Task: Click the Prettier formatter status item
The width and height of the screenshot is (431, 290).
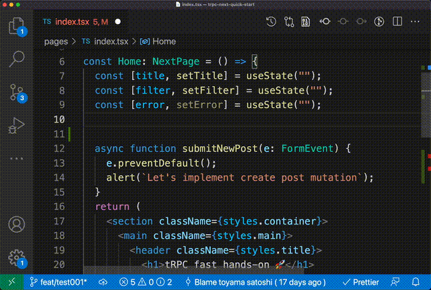Action: point(361,282)
